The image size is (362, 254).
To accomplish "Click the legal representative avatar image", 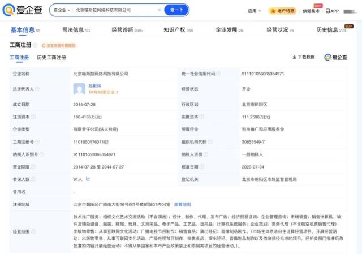I will coord(79,89).
